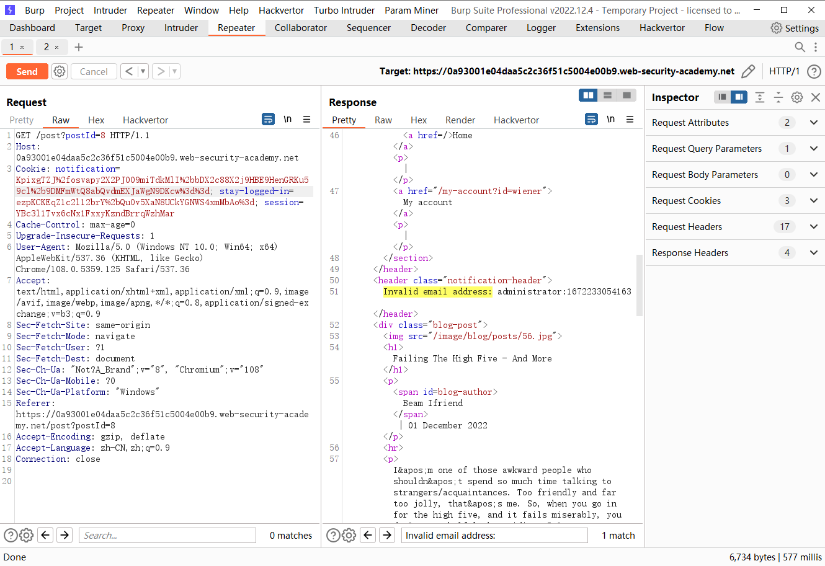The width and height of the screenshot is (825, 566).
Task: Jump to previous request search match
Action: coord(45,535)
